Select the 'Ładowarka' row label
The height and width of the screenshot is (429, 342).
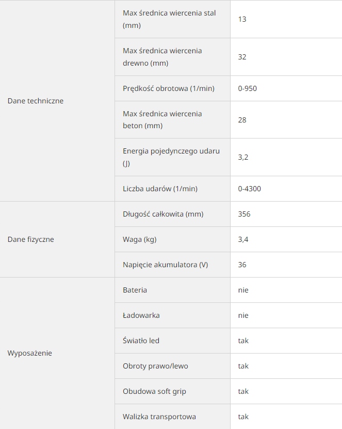(x=141, y=315)
